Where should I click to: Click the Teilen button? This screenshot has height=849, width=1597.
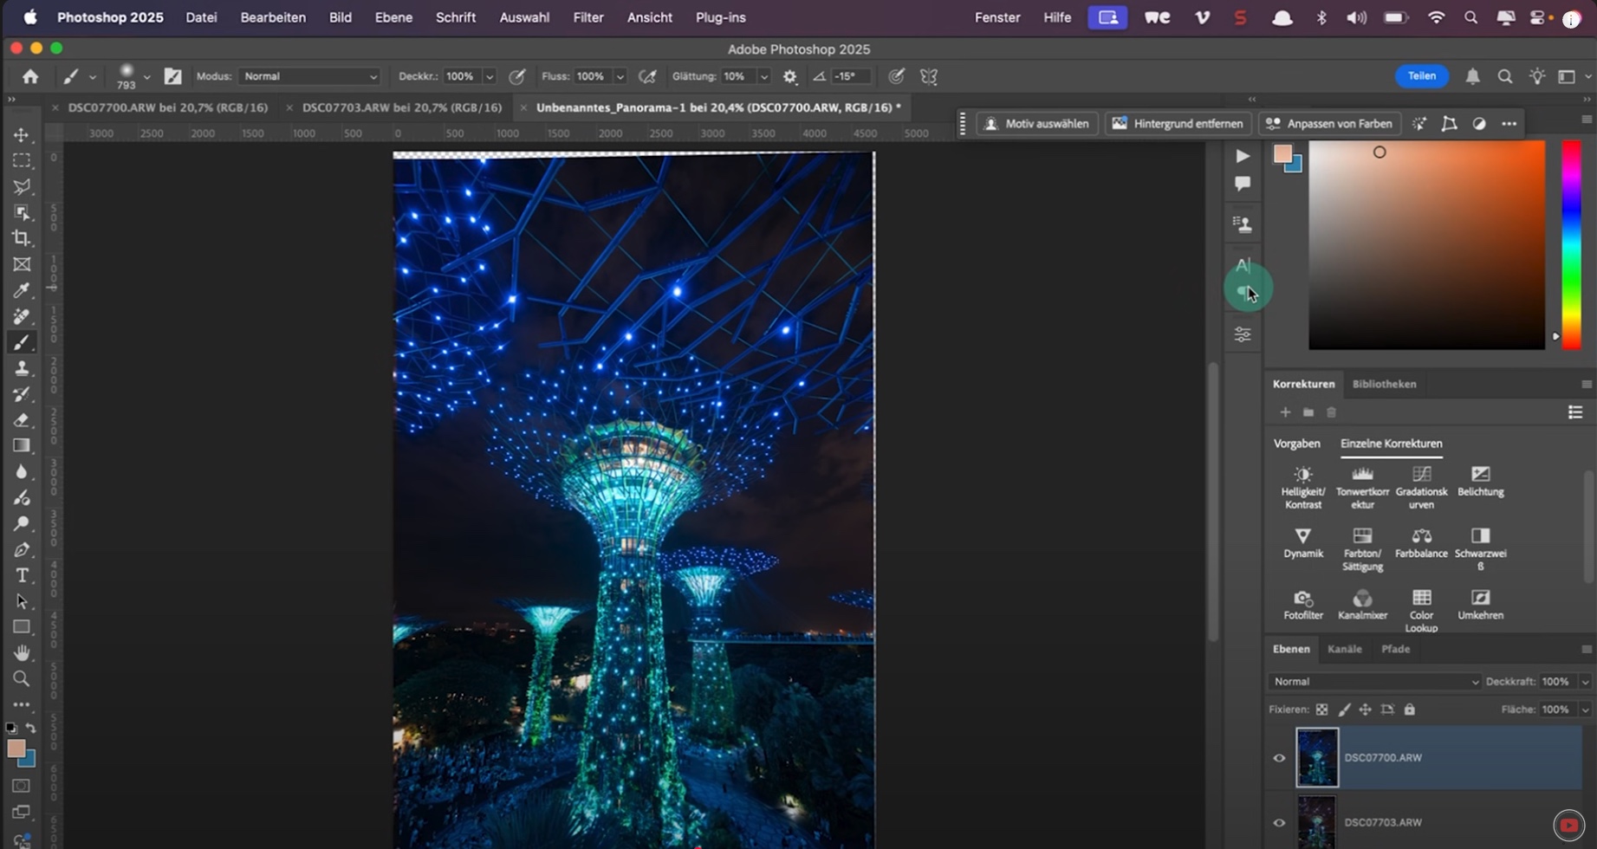(1421, 76)
